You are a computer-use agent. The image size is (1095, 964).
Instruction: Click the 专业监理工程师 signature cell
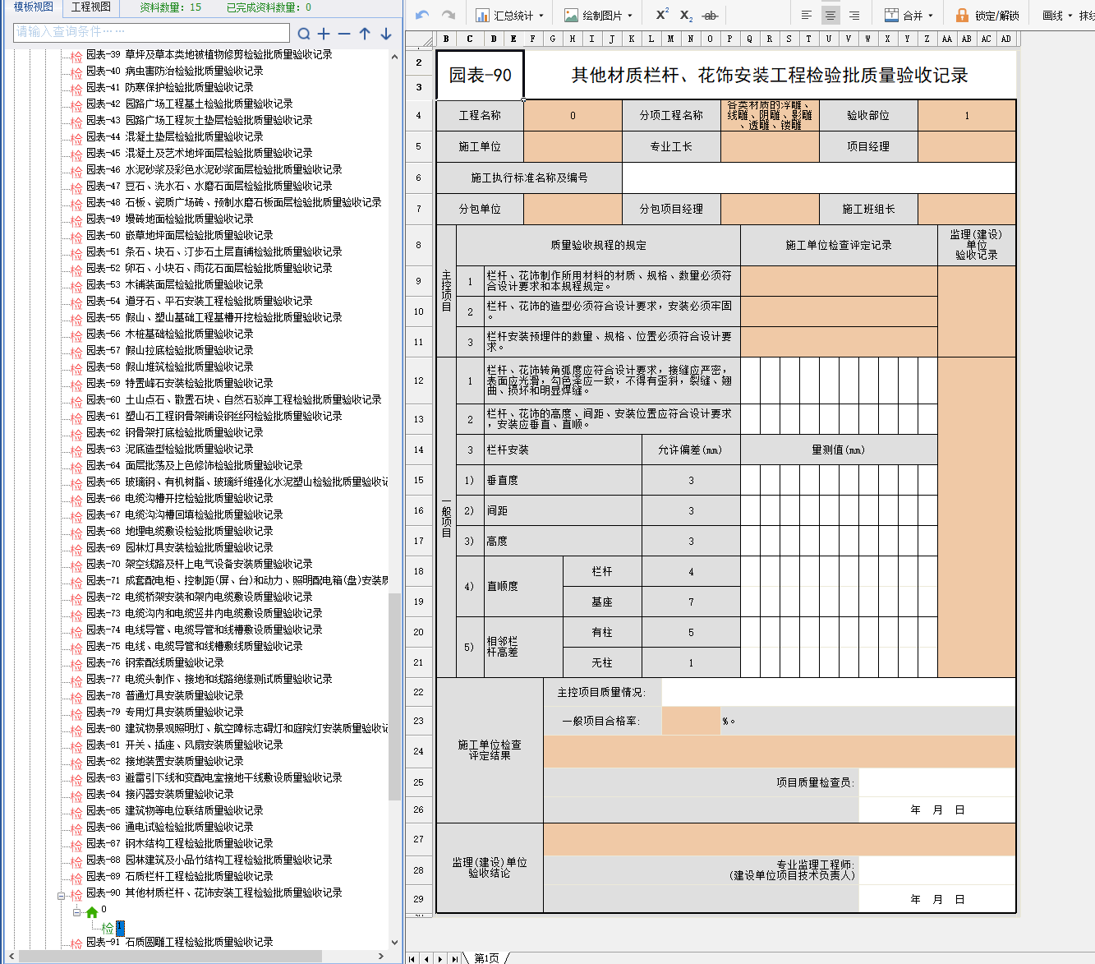(937, 869)
